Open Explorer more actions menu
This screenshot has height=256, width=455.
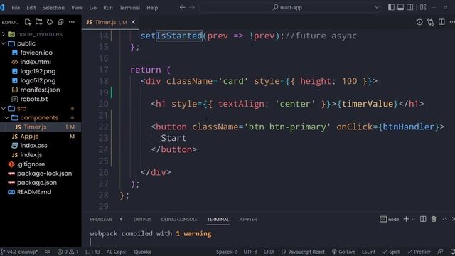click(72, 22)
